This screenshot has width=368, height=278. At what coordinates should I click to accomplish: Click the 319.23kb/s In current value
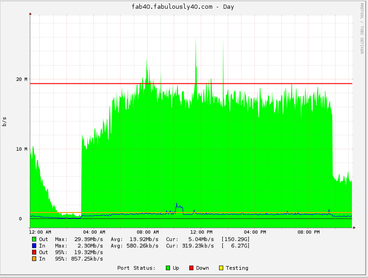coord(198,246)
